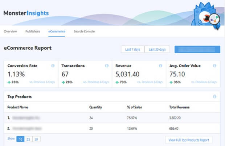
Task: Click the eCommerce Report heading
Action: click(x=28, y=48)
